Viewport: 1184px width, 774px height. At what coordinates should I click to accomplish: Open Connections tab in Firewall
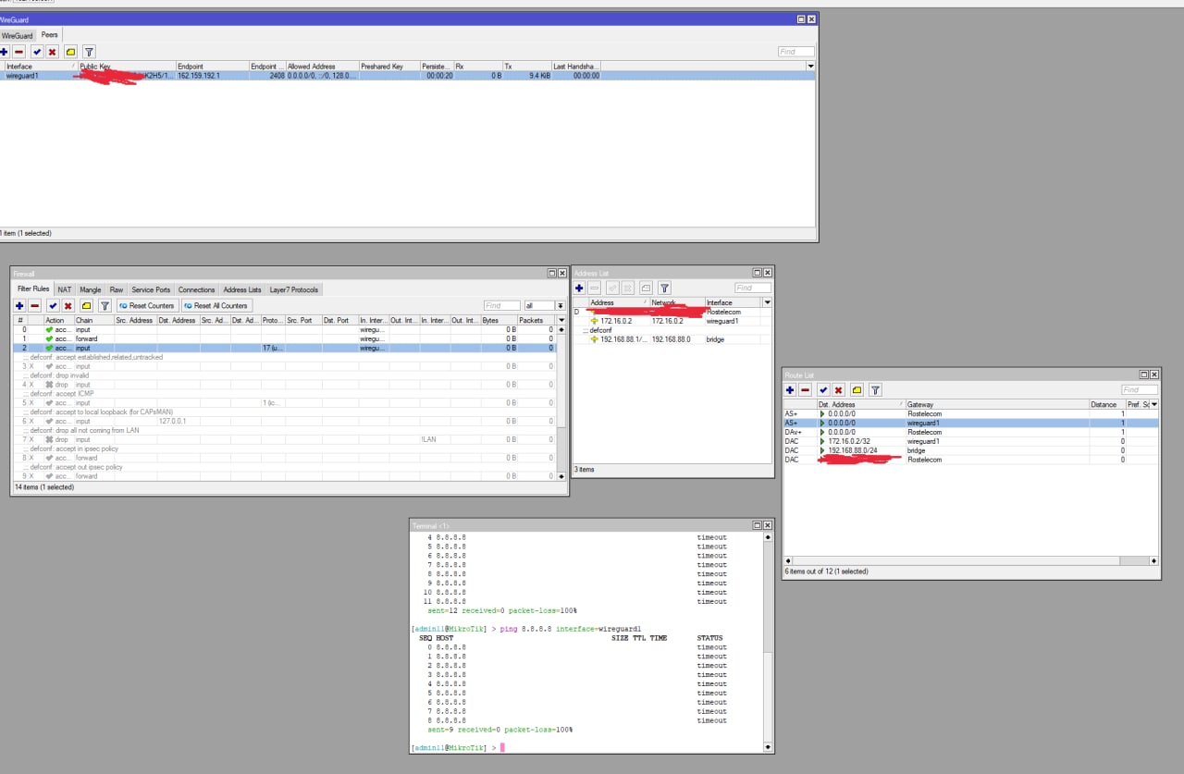(196, 289)
